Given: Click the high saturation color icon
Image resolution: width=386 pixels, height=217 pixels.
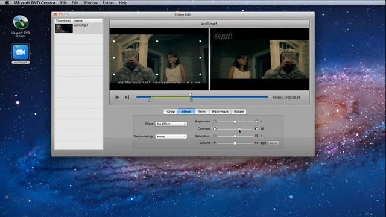Looking at the screenshot, I should [x=256, y=136].
